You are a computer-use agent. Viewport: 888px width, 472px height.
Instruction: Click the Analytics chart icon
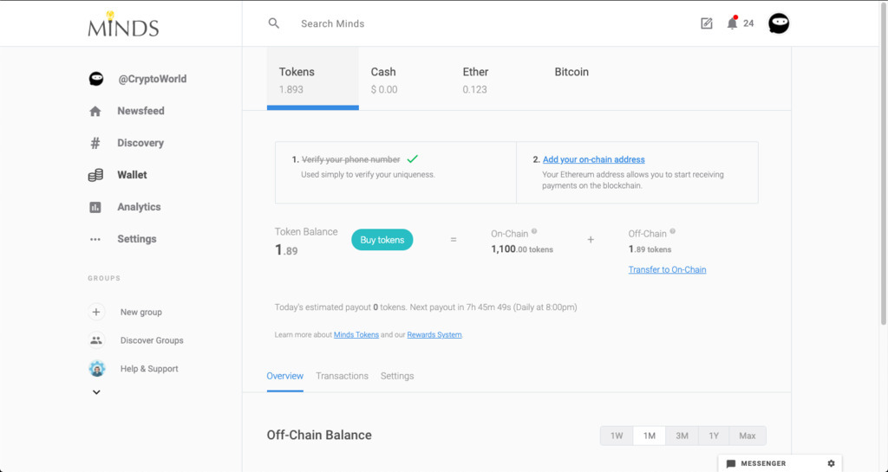[95, 207]
